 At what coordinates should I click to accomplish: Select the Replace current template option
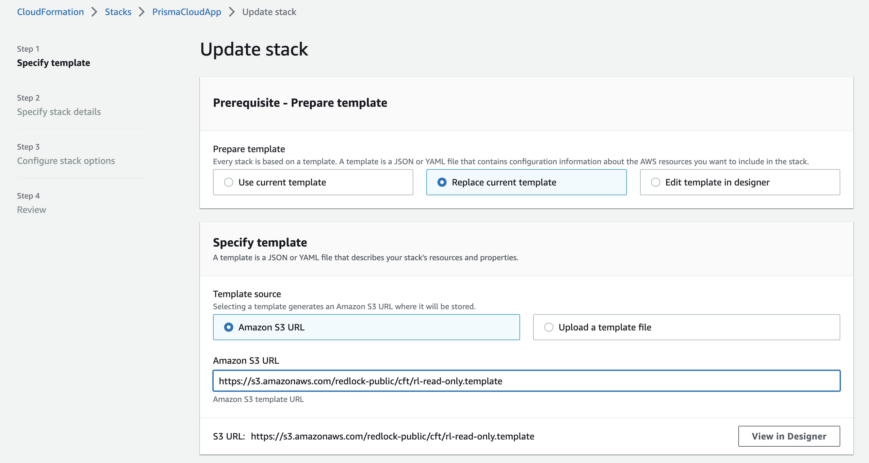click(x=442, y=182)
